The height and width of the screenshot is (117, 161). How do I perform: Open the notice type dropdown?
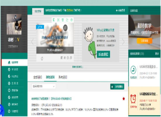[44, 86]
